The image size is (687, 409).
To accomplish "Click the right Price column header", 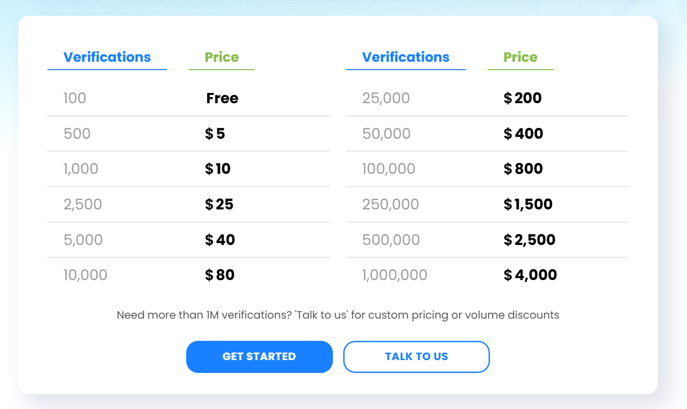I will pos(520,57).
